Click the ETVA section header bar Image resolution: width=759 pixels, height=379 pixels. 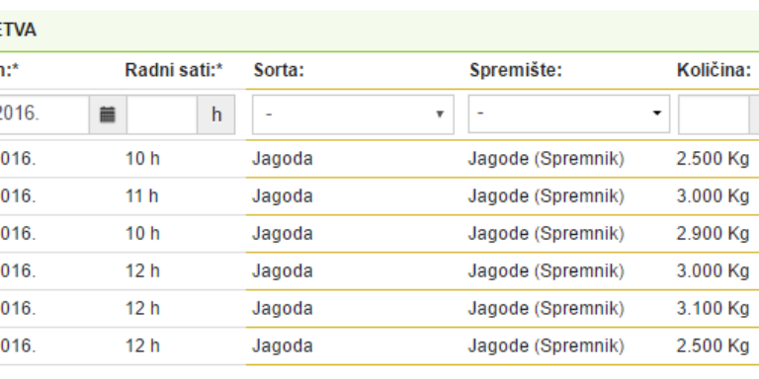pyautogui.click(x=379, y=31)
